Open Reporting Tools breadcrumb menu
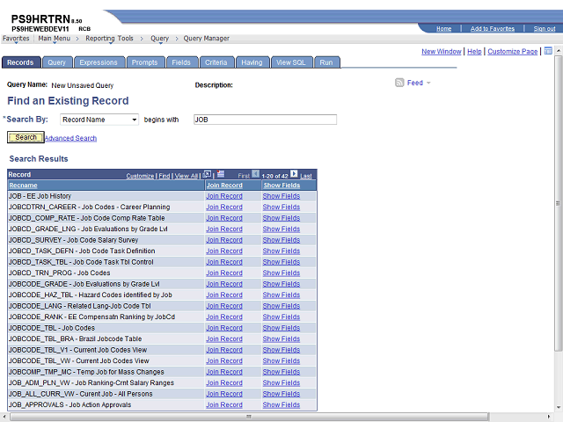This screenshot has width=563, height=422. pyautogui.click(x=109, y=39)
